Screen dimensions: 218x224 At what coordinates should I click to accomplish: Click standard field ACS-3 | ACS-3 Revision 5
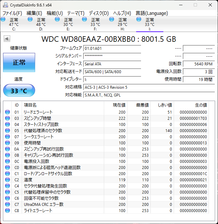(149, 87)
